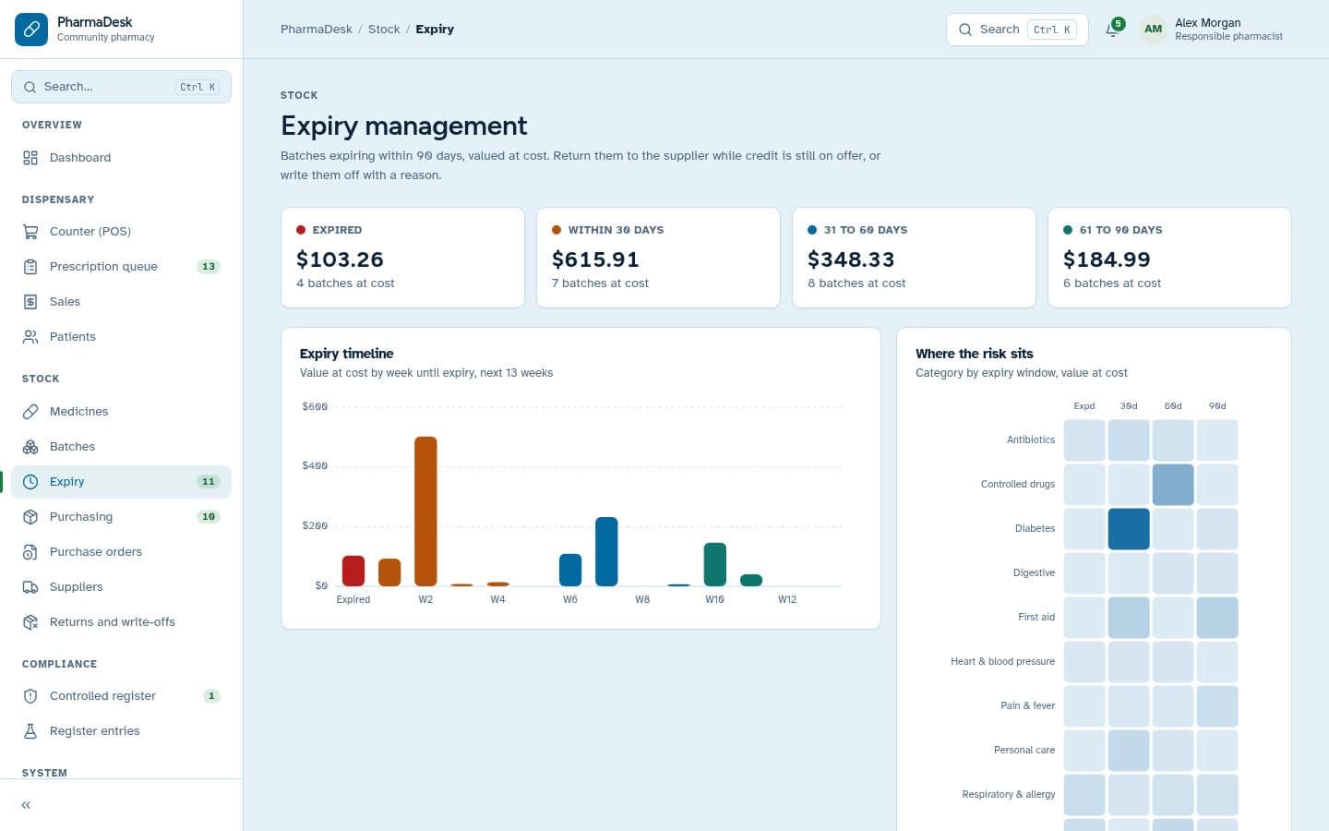Collapse the sidebar with double-chevron button

[26, 805]
